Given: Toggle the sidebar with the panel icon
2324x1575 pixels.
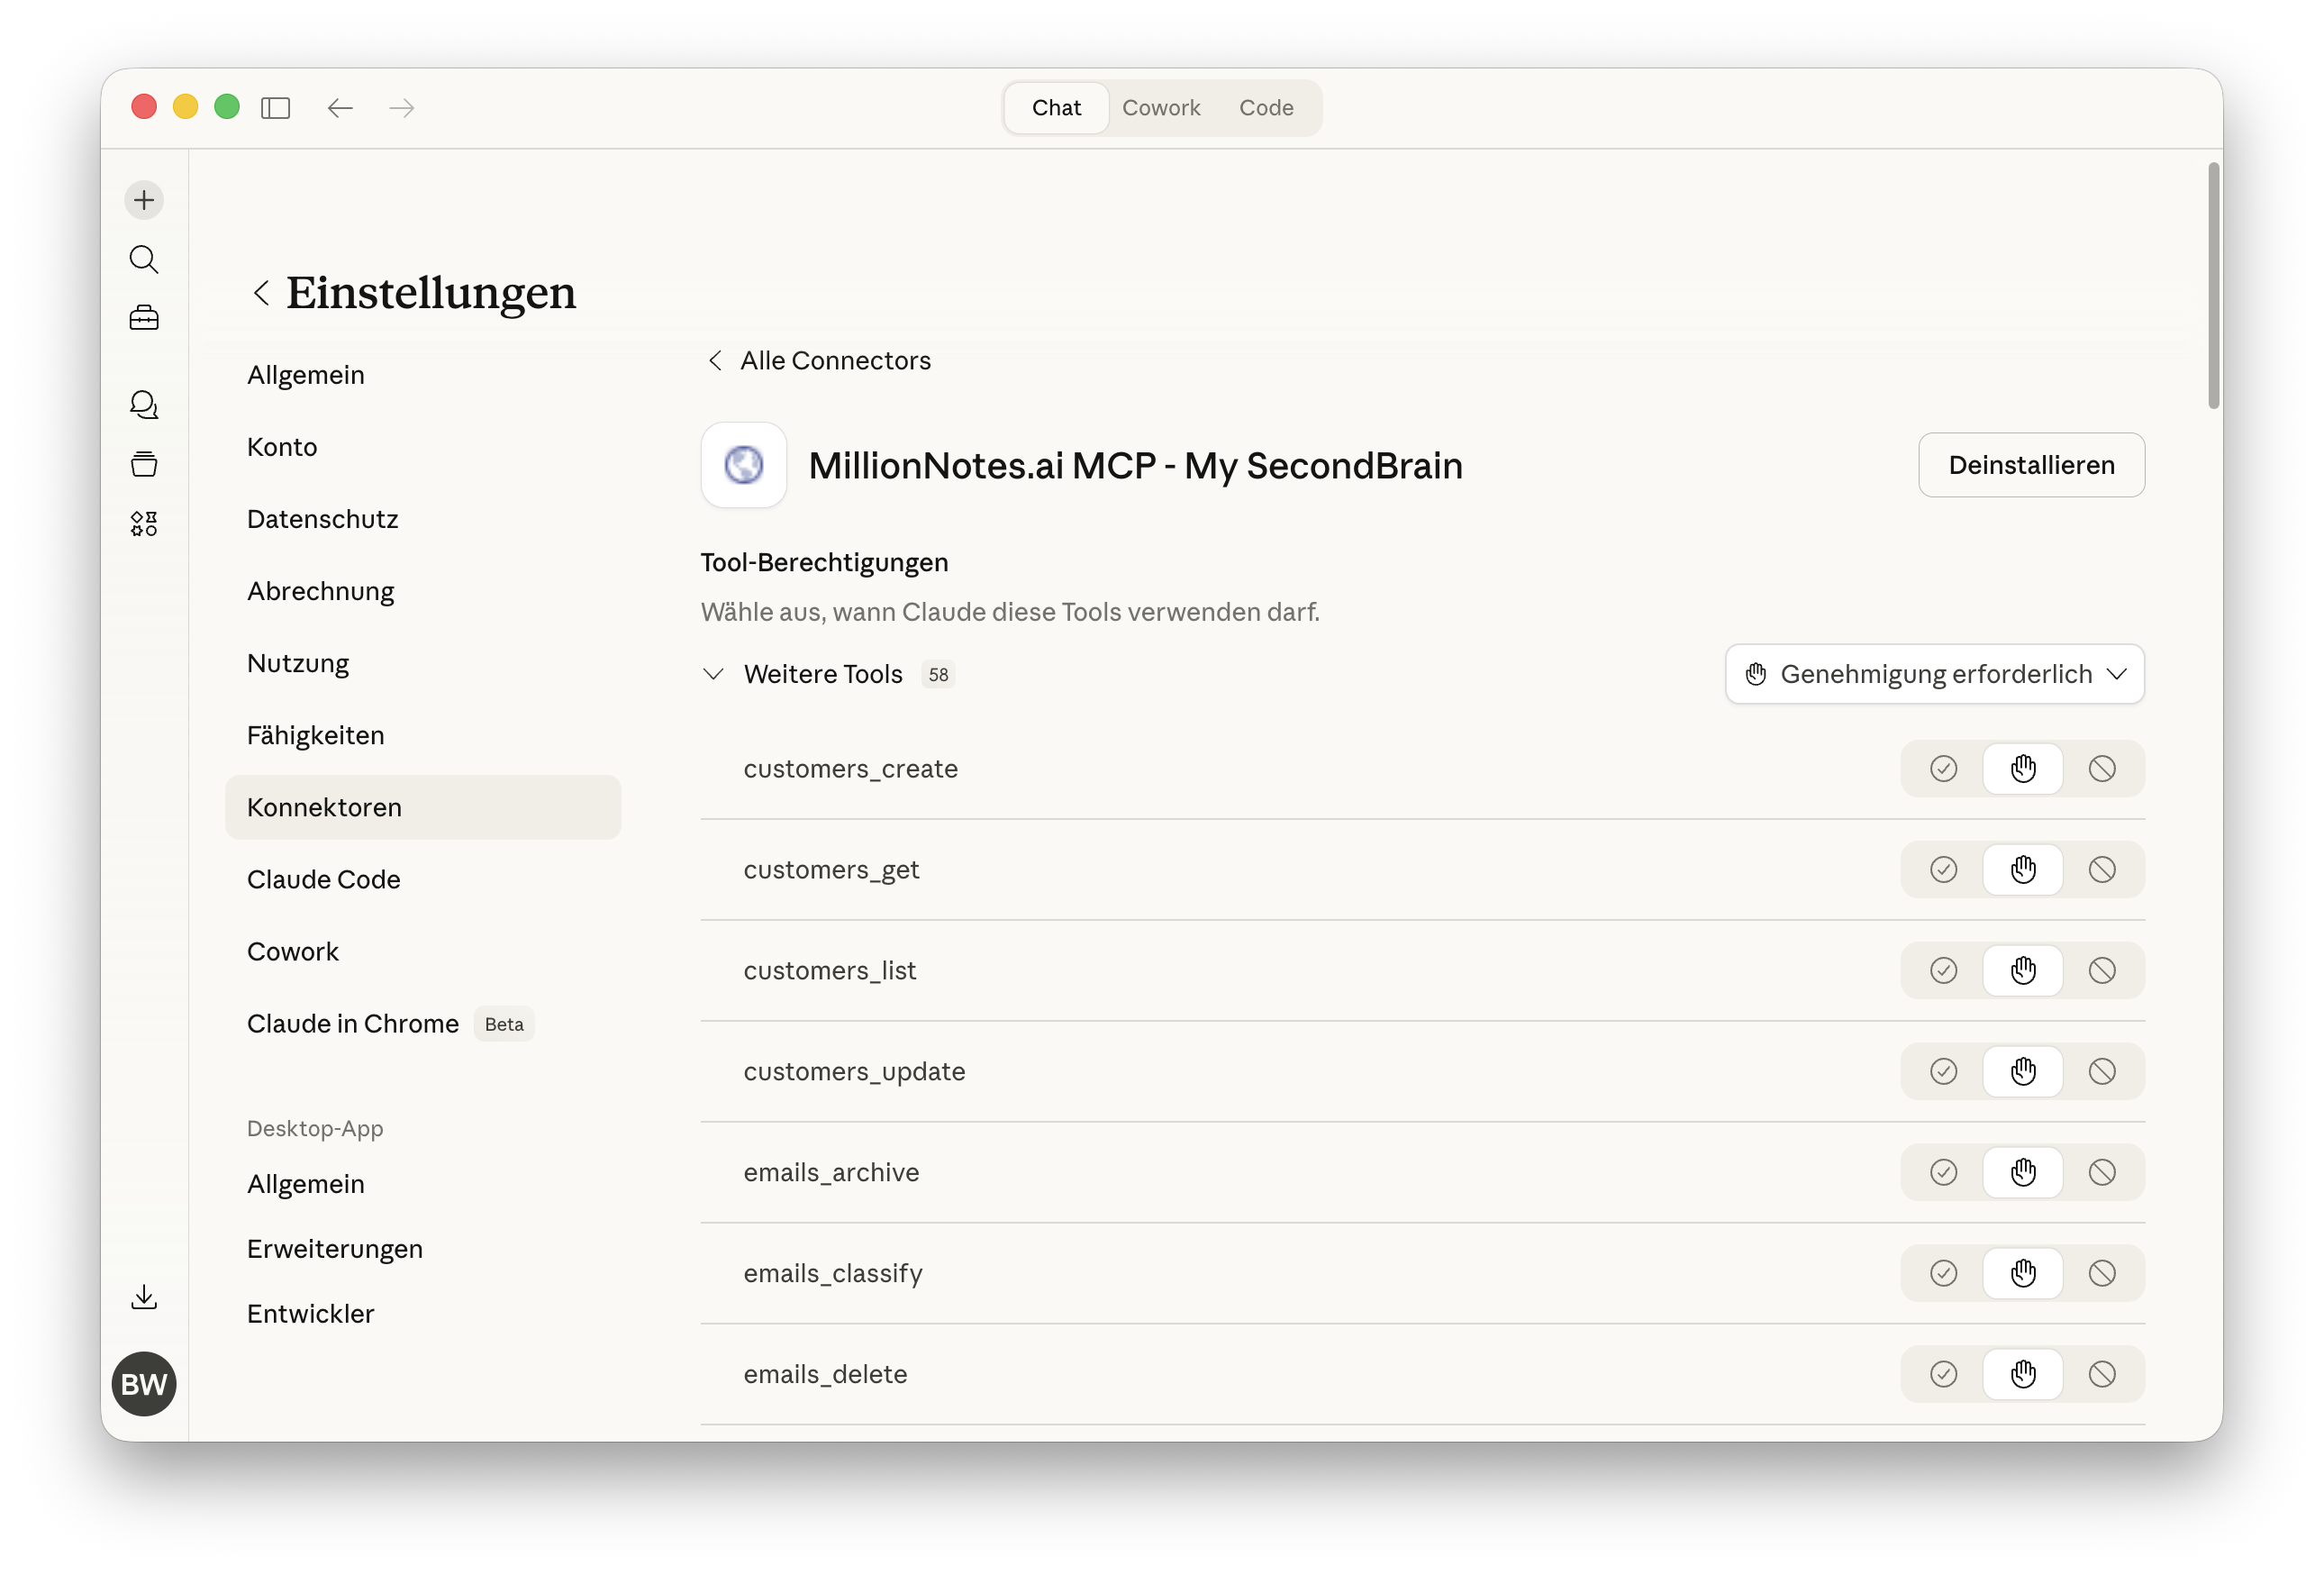Looking at the screenshot, I should (276, 108).
